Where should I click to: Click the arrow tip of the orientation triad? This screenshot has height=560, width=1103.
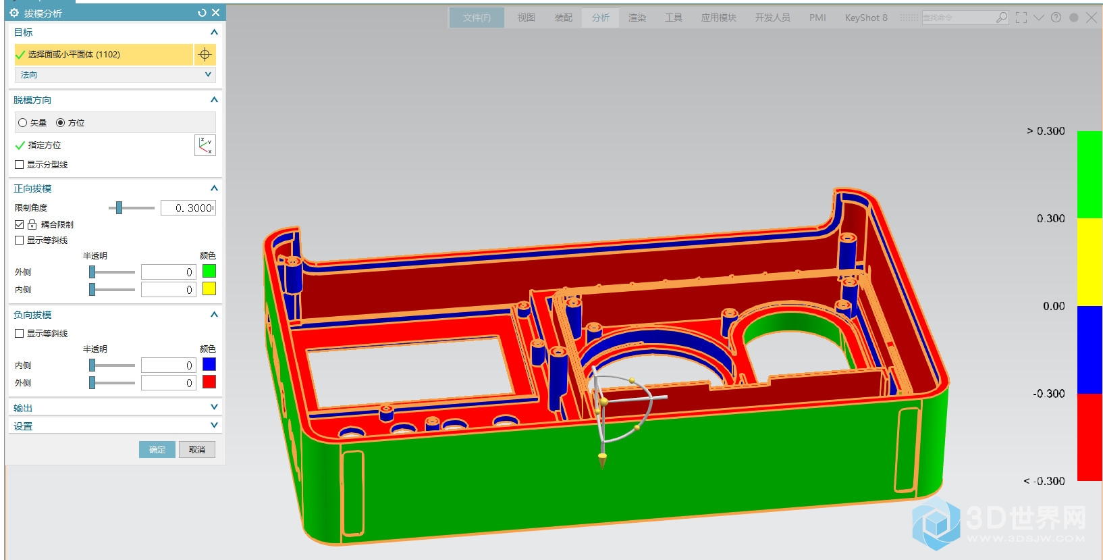click(x=602, y=461)
